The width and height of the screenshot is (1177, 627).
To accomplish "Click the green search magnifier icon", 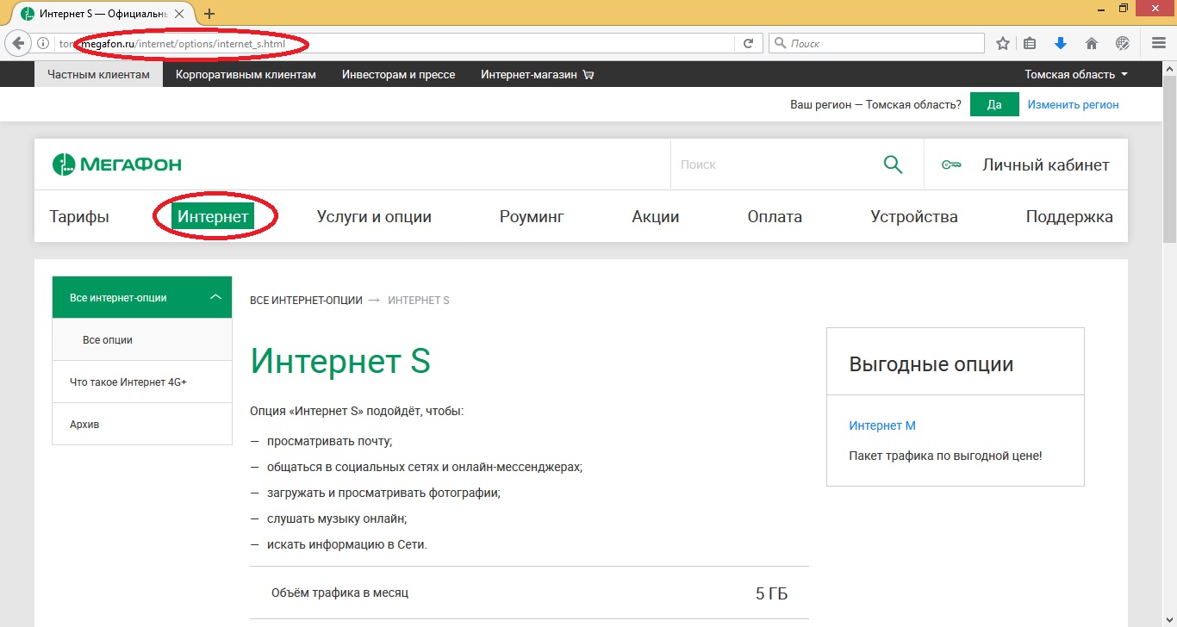I will pyautogui.click(x=893, y=164).
